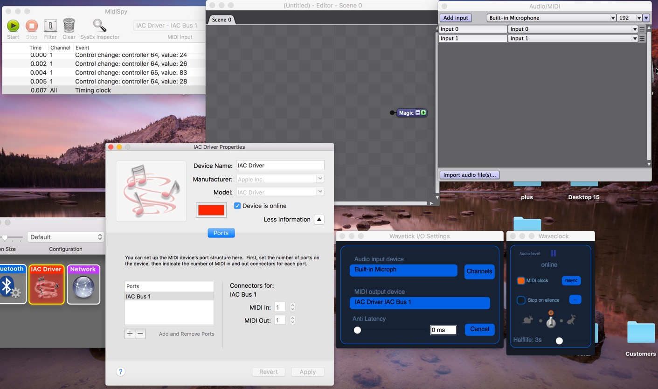Viewport: 658px width, 389px height.
Task: Toggle Device is online checkbox
Action: pos(237,206)
